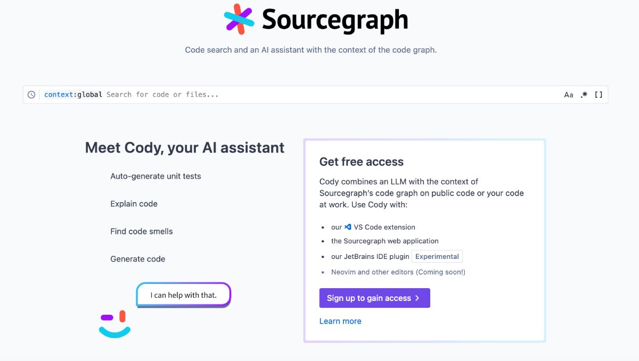This screenshot has height=361, width=639.
Task: Click the gradient border of the access card
Action: pos(424,140)
